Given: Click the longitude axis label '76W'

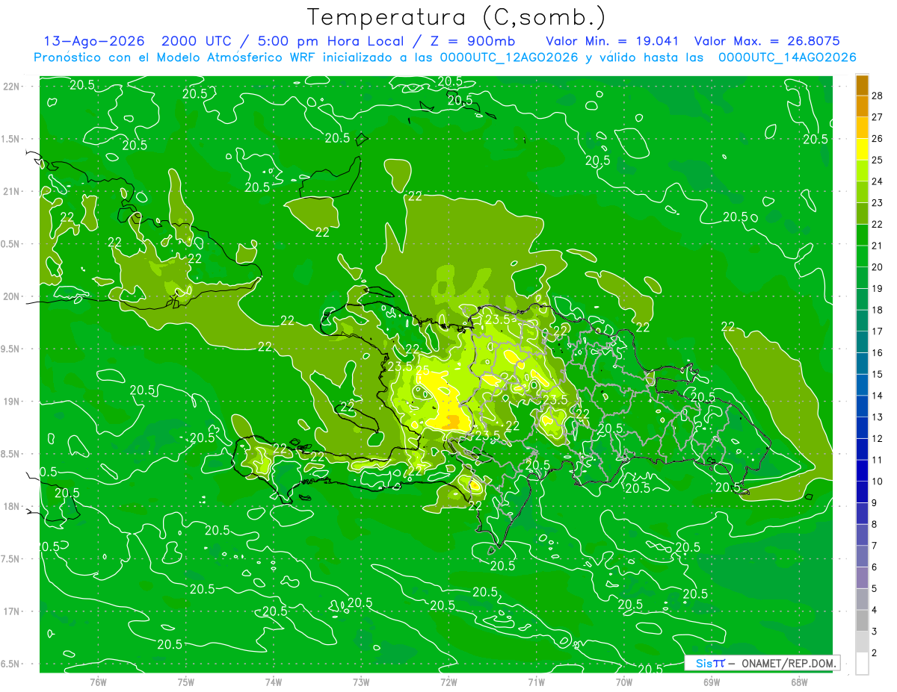Looking at the screenshot, I should [x=98, y=682].
